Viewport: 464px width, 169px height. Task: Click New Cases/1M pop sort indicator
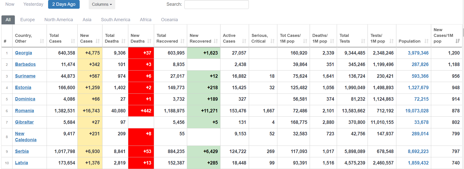point(457,41)
